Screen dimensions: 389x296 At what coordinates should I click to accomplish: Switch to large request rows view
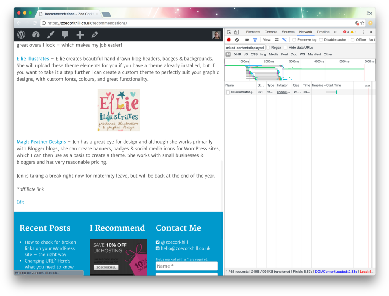tap(277, 40)
